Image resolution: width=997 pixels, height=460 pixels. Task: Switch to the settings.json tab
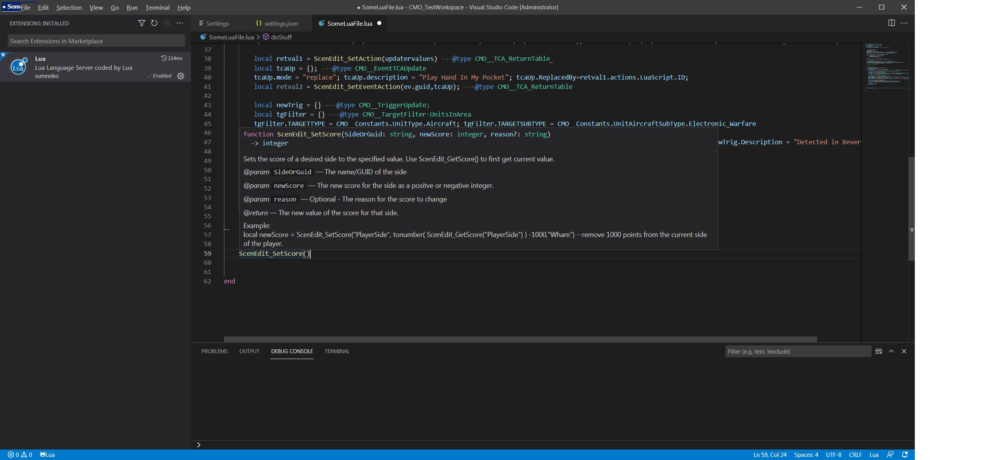(280, 23)
